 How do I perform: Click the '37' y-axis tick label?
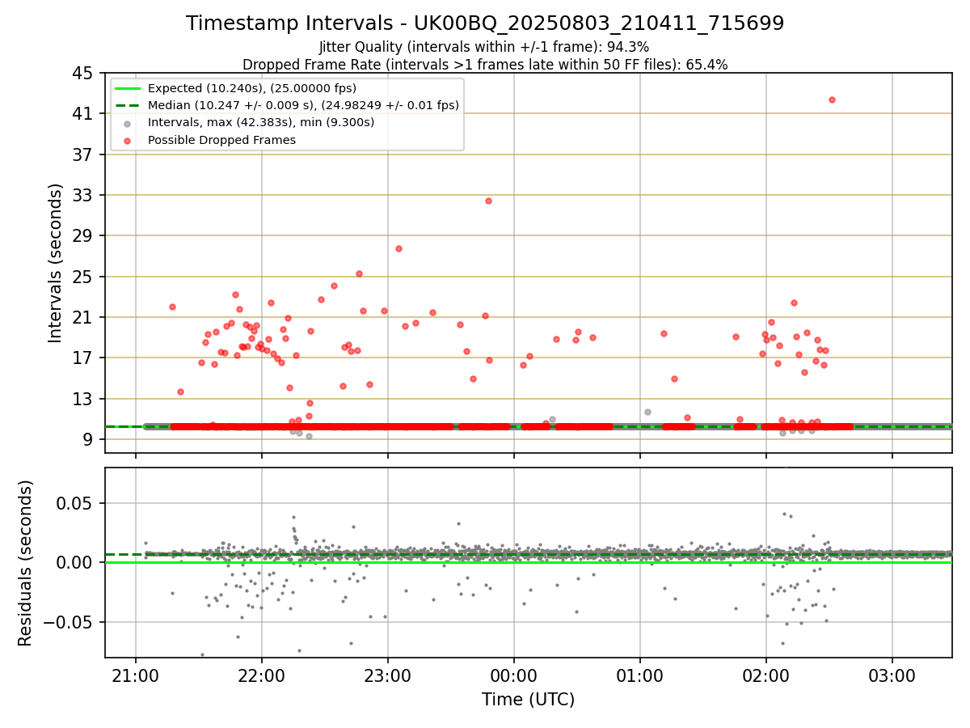(82, 154)
